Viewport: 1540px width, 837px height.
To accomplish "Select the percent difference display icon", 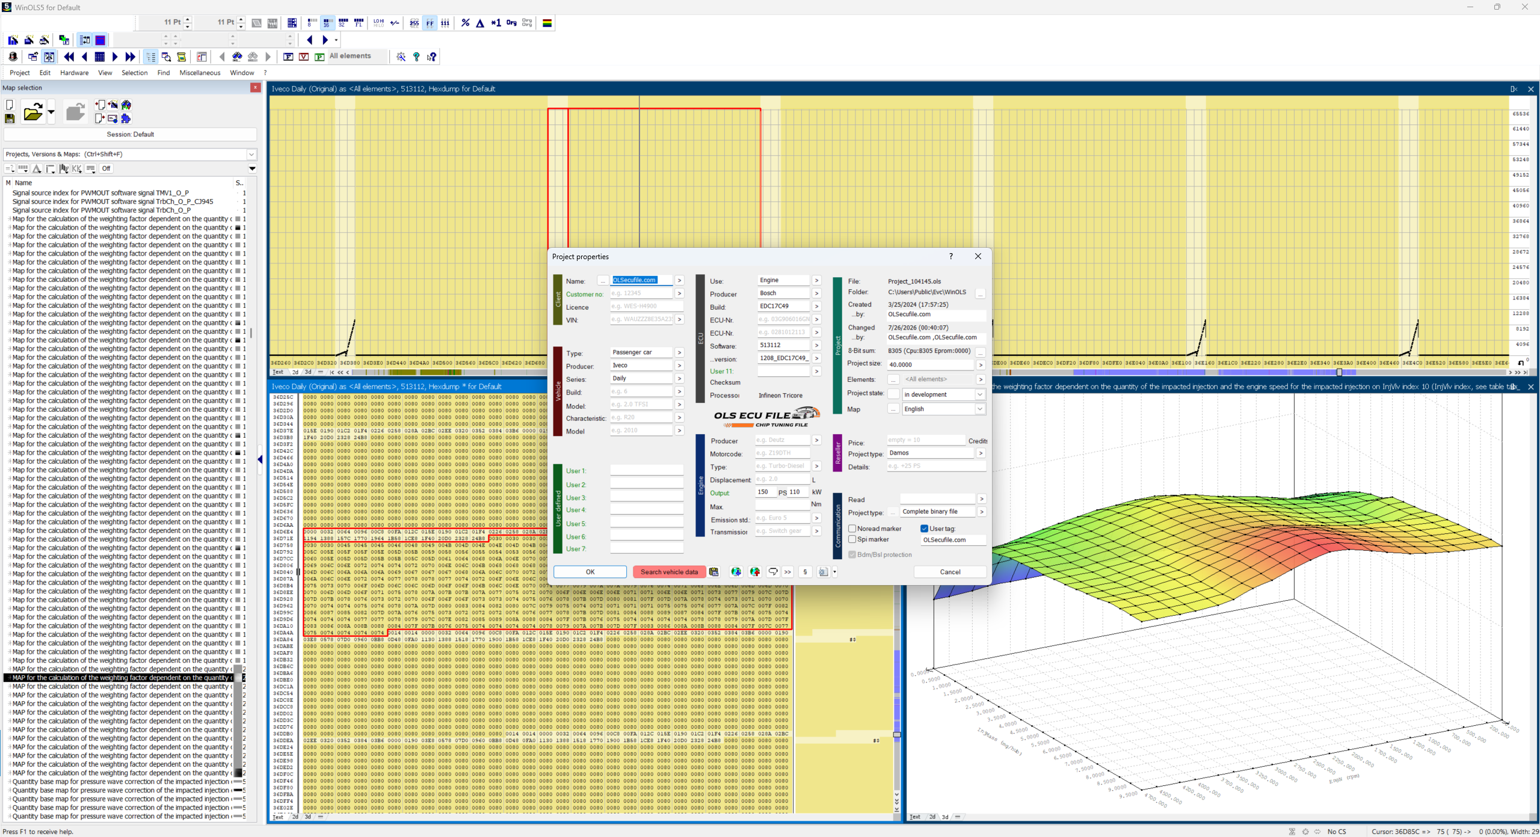I will pyautogui.click(x=465, y=23).
